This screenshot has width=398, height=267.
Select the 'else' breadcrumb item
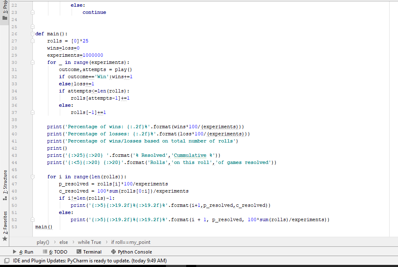click(x=64, y=242)
